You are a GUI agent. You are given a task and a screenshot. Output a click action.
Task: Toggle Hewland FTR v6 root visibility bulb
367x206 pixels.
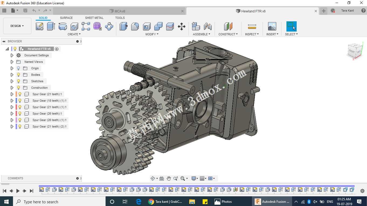(15, 49)
